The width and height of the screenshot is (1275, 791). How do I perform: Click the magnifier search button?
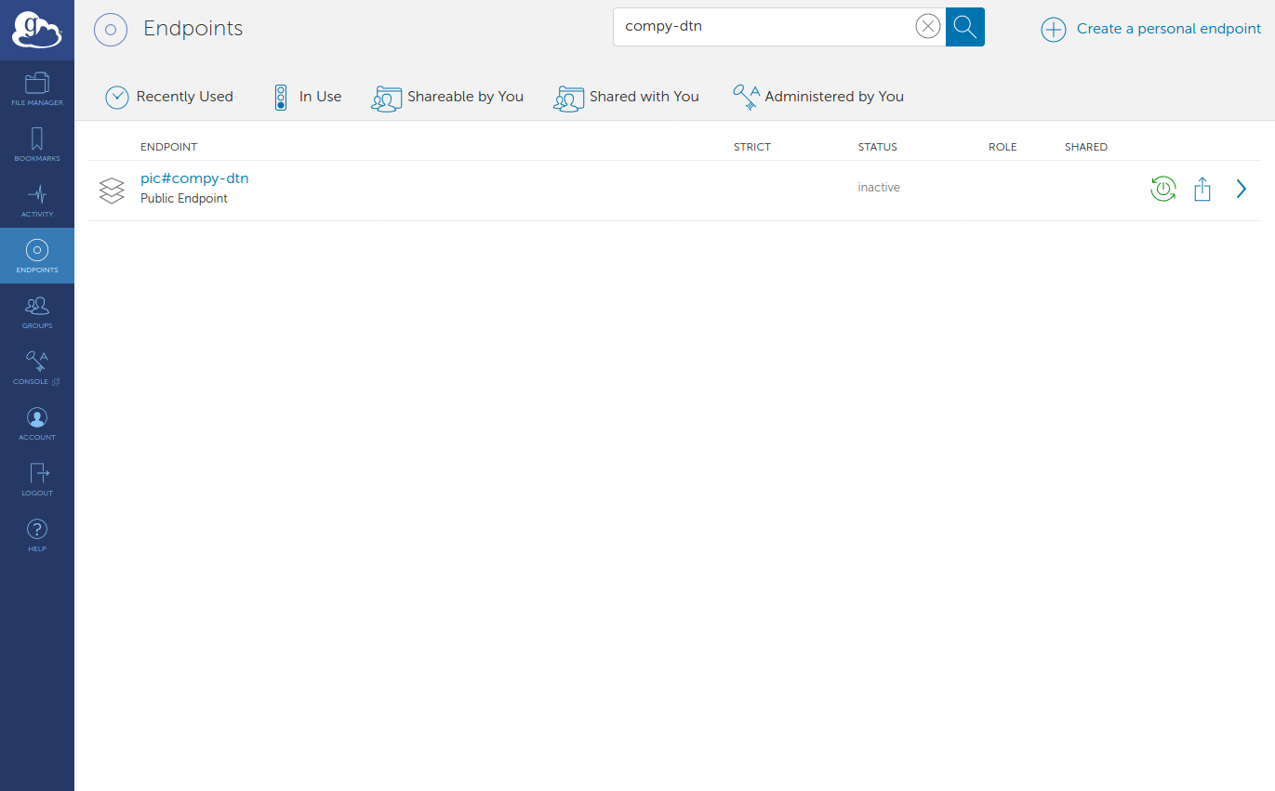click(965, 27)
